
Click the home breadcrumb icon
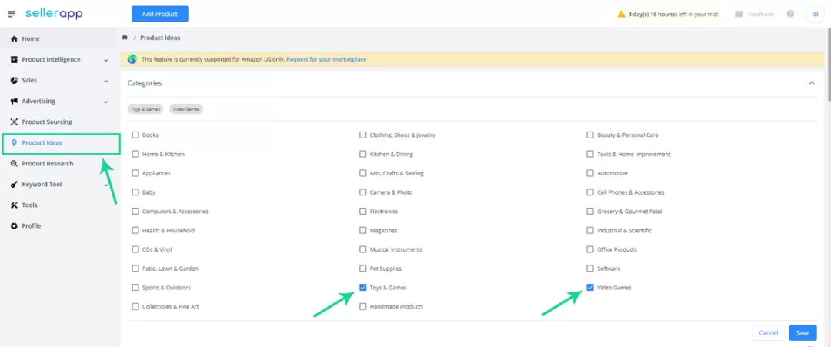pos(125,38)
